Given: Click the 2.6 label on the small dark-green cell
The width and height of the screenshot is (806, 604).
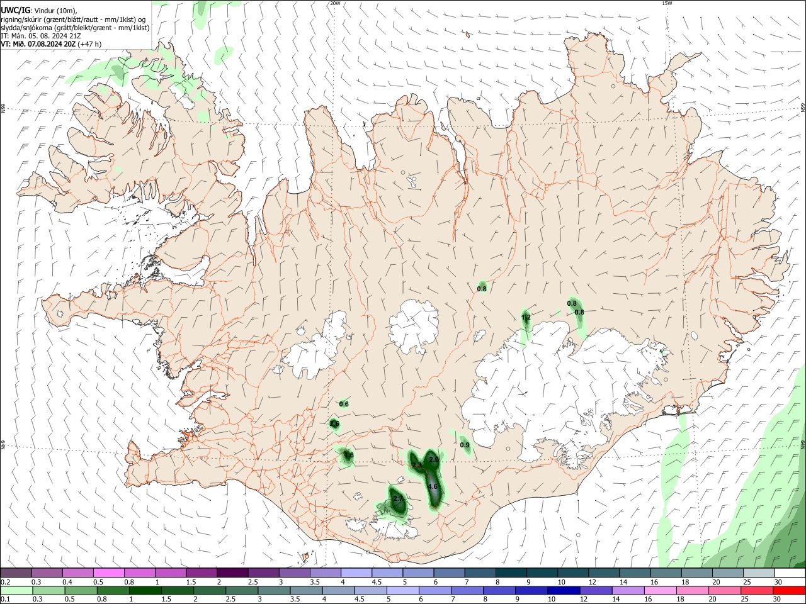Looking at the screenshot, I should point(334,424).
